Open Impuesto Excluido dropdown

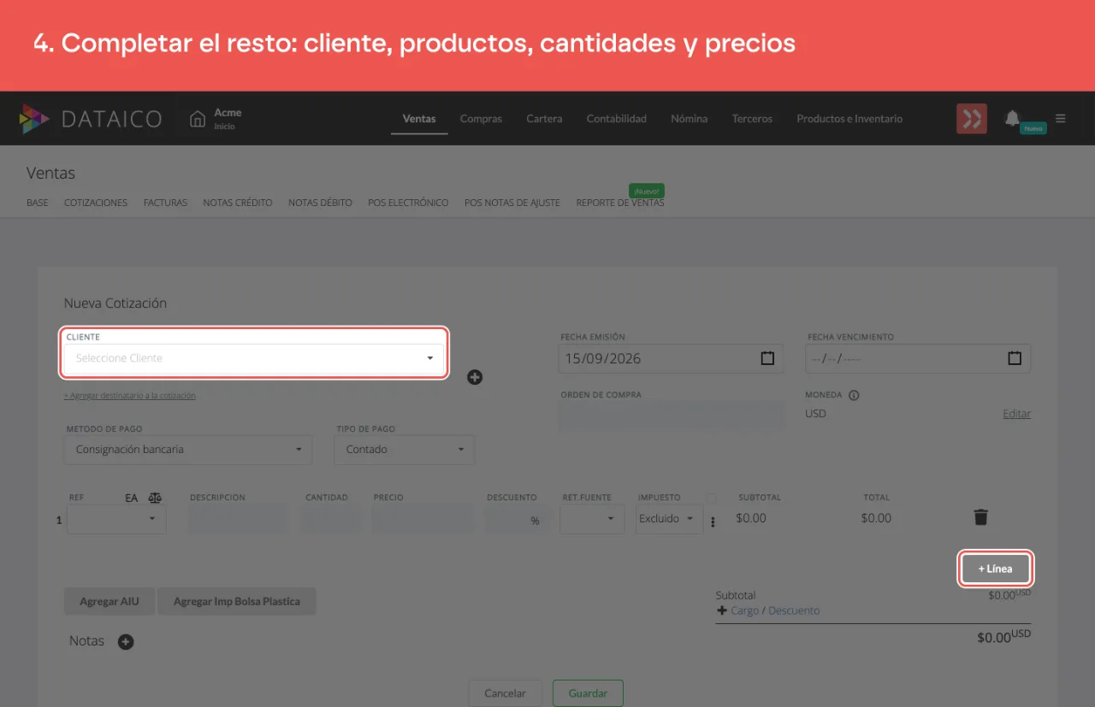[669, 519]
